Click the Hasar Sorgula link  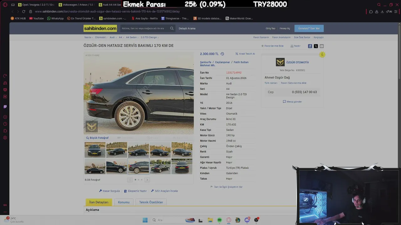109,191
